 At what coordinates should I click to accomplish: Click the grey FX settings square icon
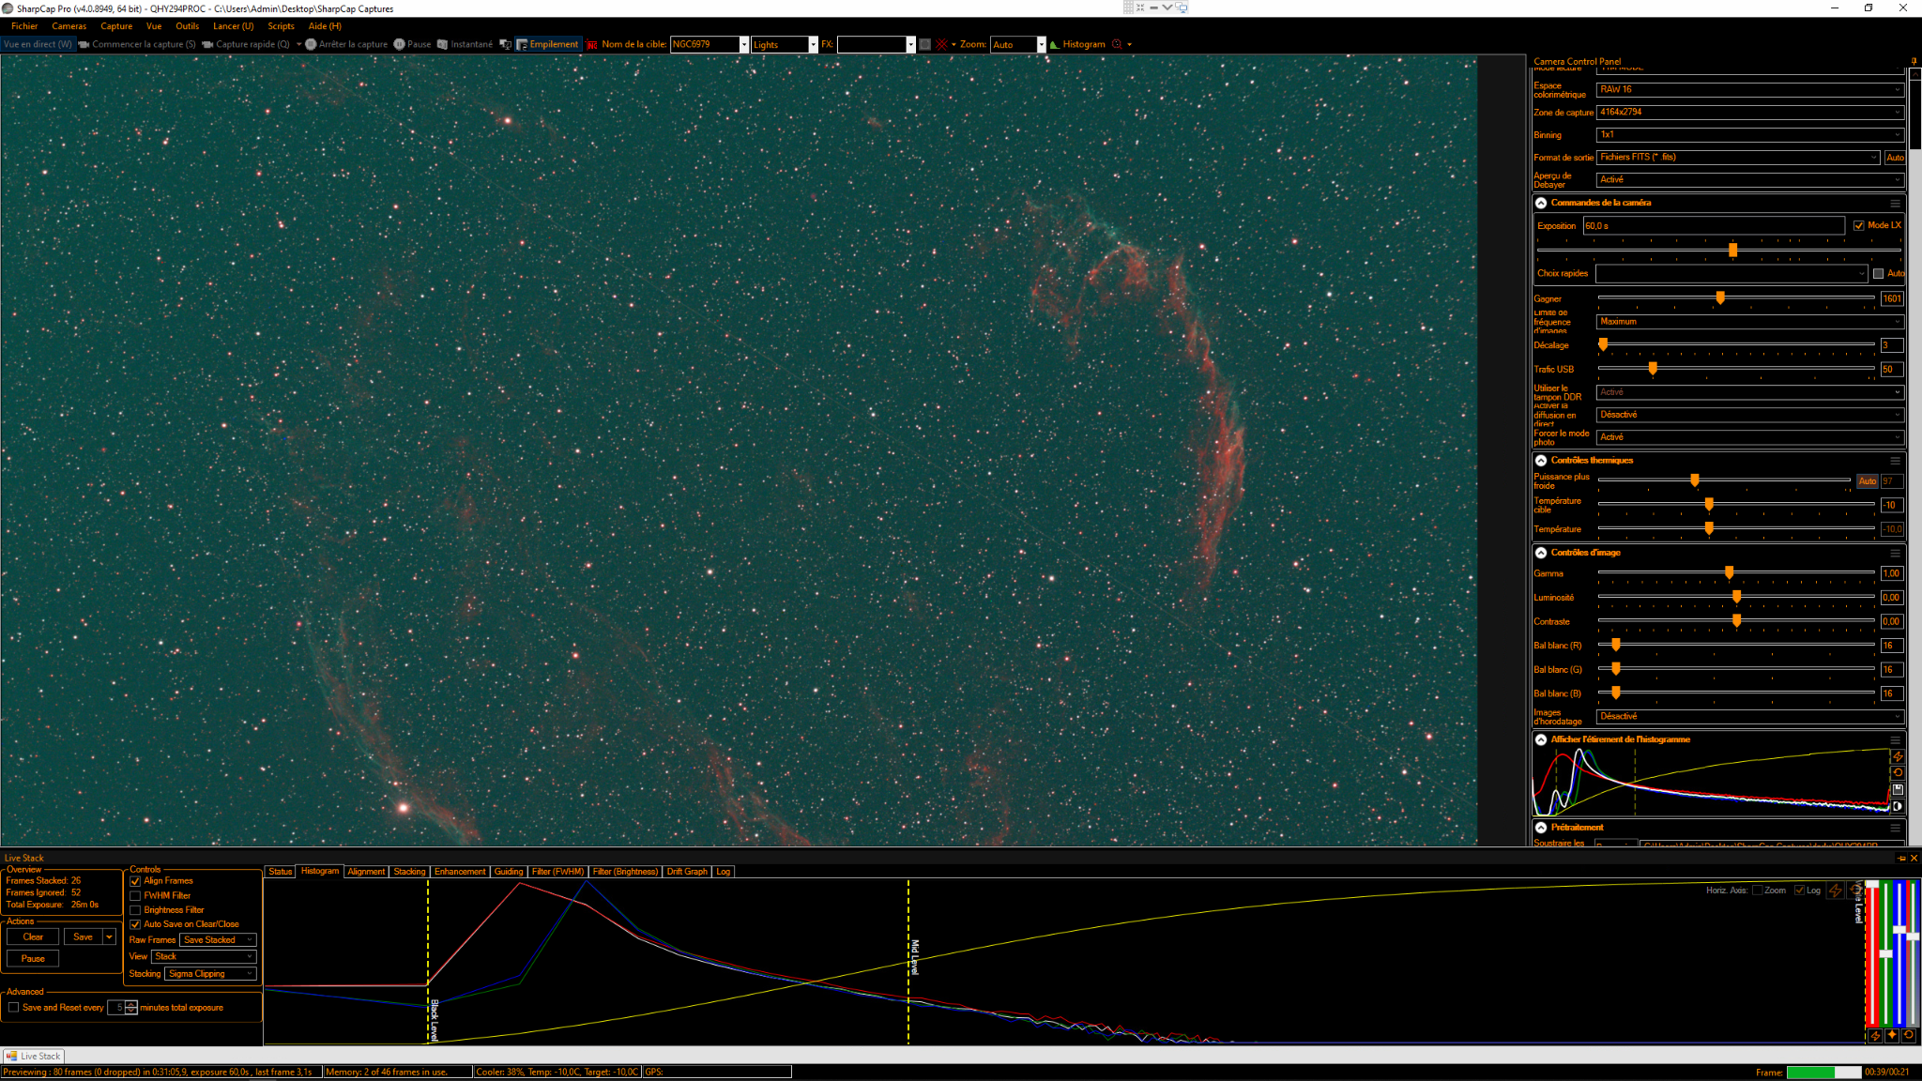pyautogui.click(x=924, y=44)
